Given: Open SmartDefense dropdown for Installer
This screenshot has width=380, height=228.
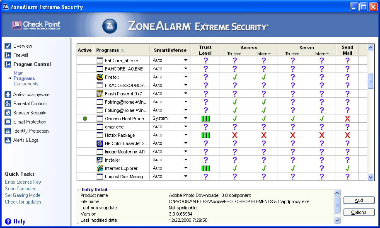Looking at the screenshot, I should (x=186, y=160).
